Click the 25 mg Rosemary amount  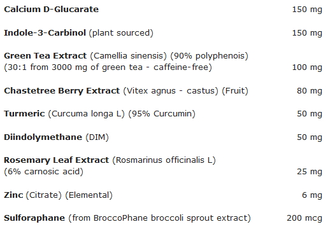[x=310, y=172]
